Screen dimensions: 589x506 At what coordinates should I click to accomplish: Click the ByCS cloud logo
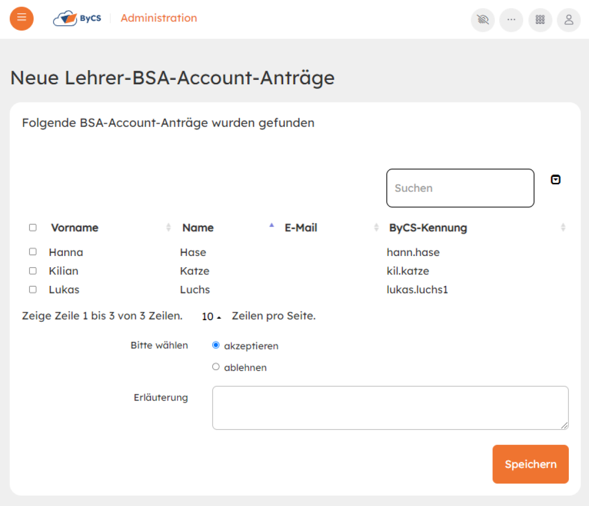coord(77,19)
